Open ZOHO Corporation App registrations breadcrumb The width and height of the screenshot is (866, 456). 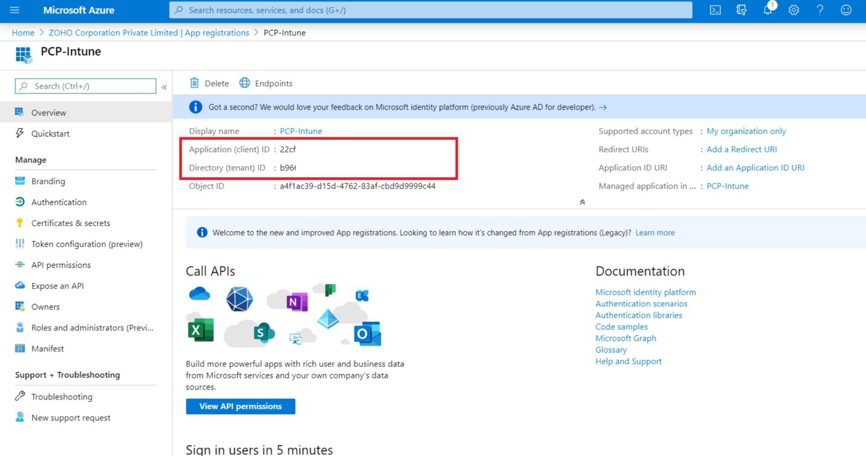click(x=149, y=32)
